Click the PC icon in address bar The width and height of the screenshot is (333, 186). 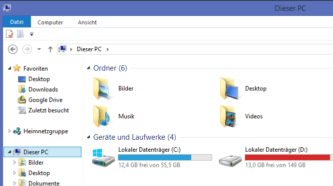[62, 49]
